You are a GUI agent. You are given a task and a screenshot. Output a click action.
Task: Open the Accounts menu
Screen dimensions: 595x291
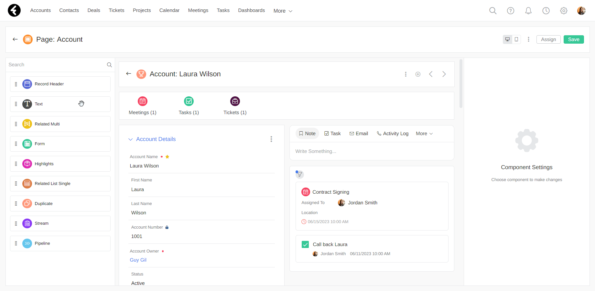[40, 10]
